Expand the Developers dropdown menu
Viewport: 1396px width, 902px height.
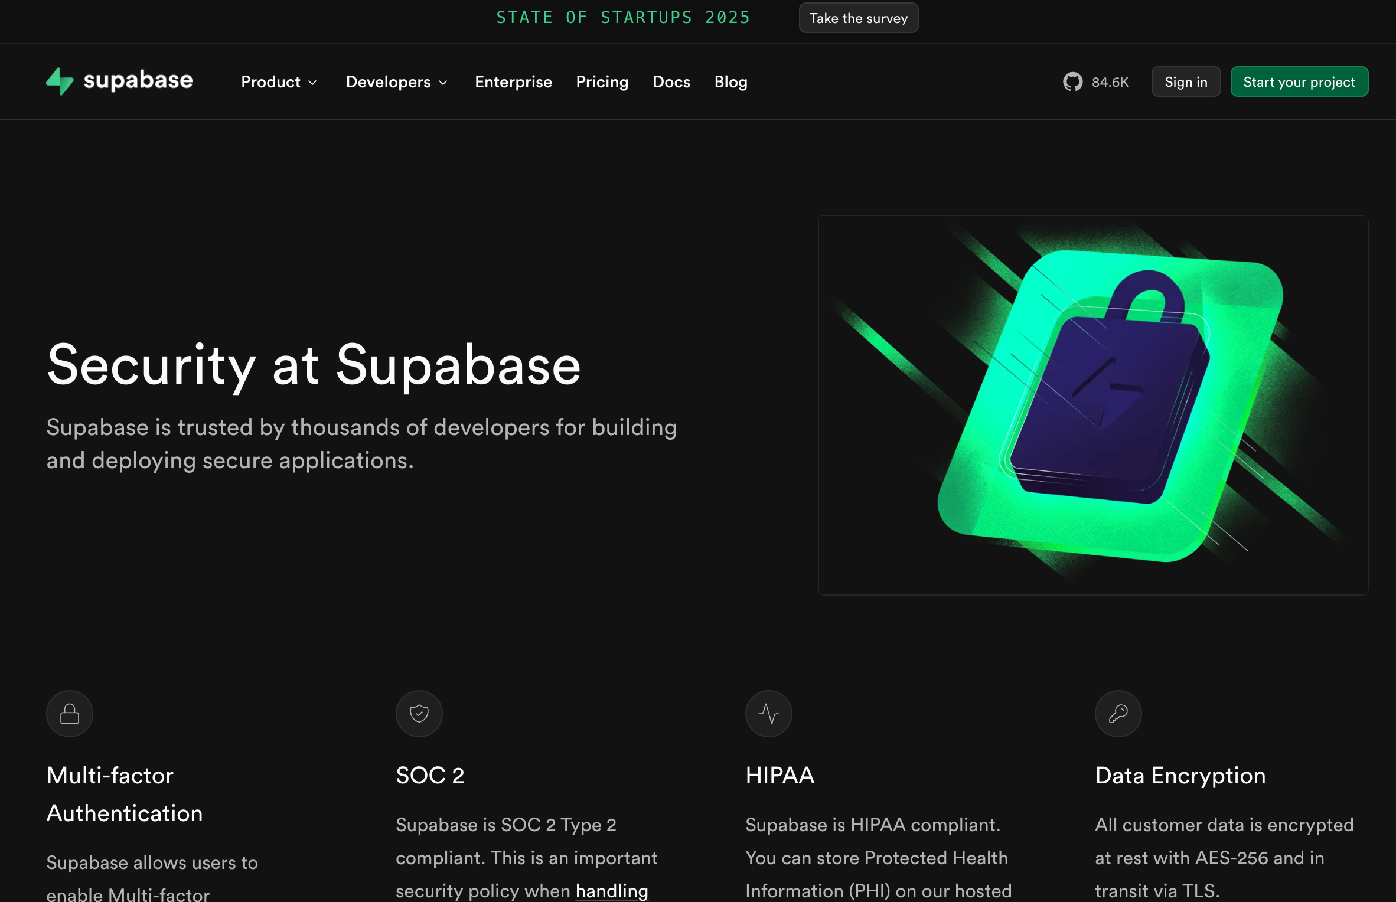[x=397, y=82]
